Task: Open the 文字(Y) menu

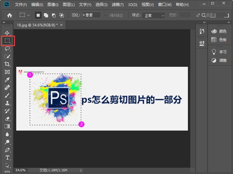Action: 85,4
